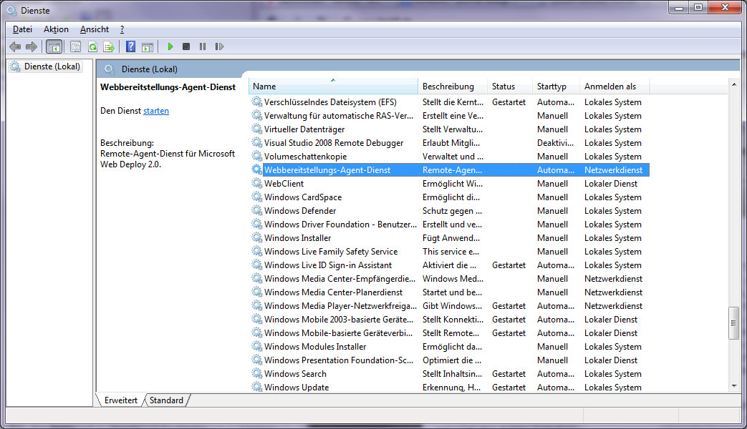The height and width of the screenshot is (429, 747).
Task: Open the Datei menu
Action: 22,29
